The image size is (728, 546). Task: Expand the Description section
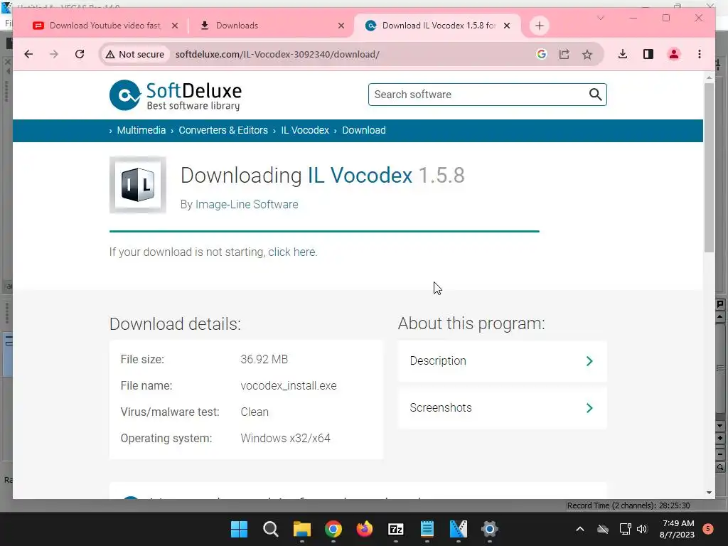(x=503, y=361)
